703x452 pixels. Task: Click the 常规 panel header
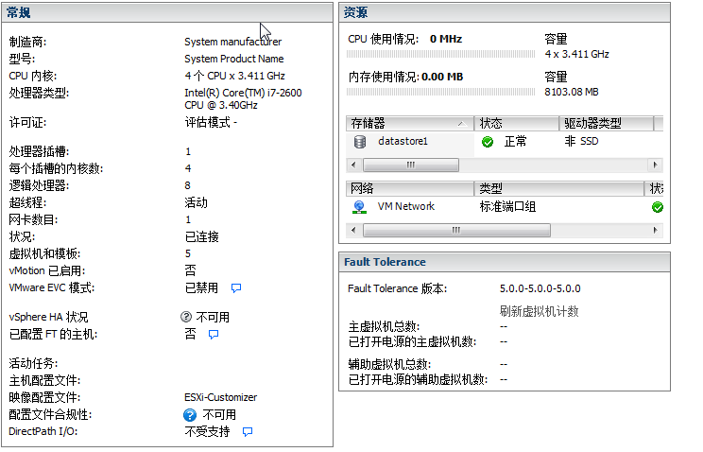(167, 12)
